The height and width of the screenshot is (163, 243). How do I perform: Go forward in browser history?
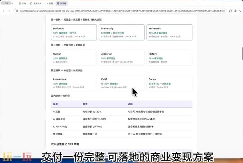pyautogui.click(x=9, y=11)
